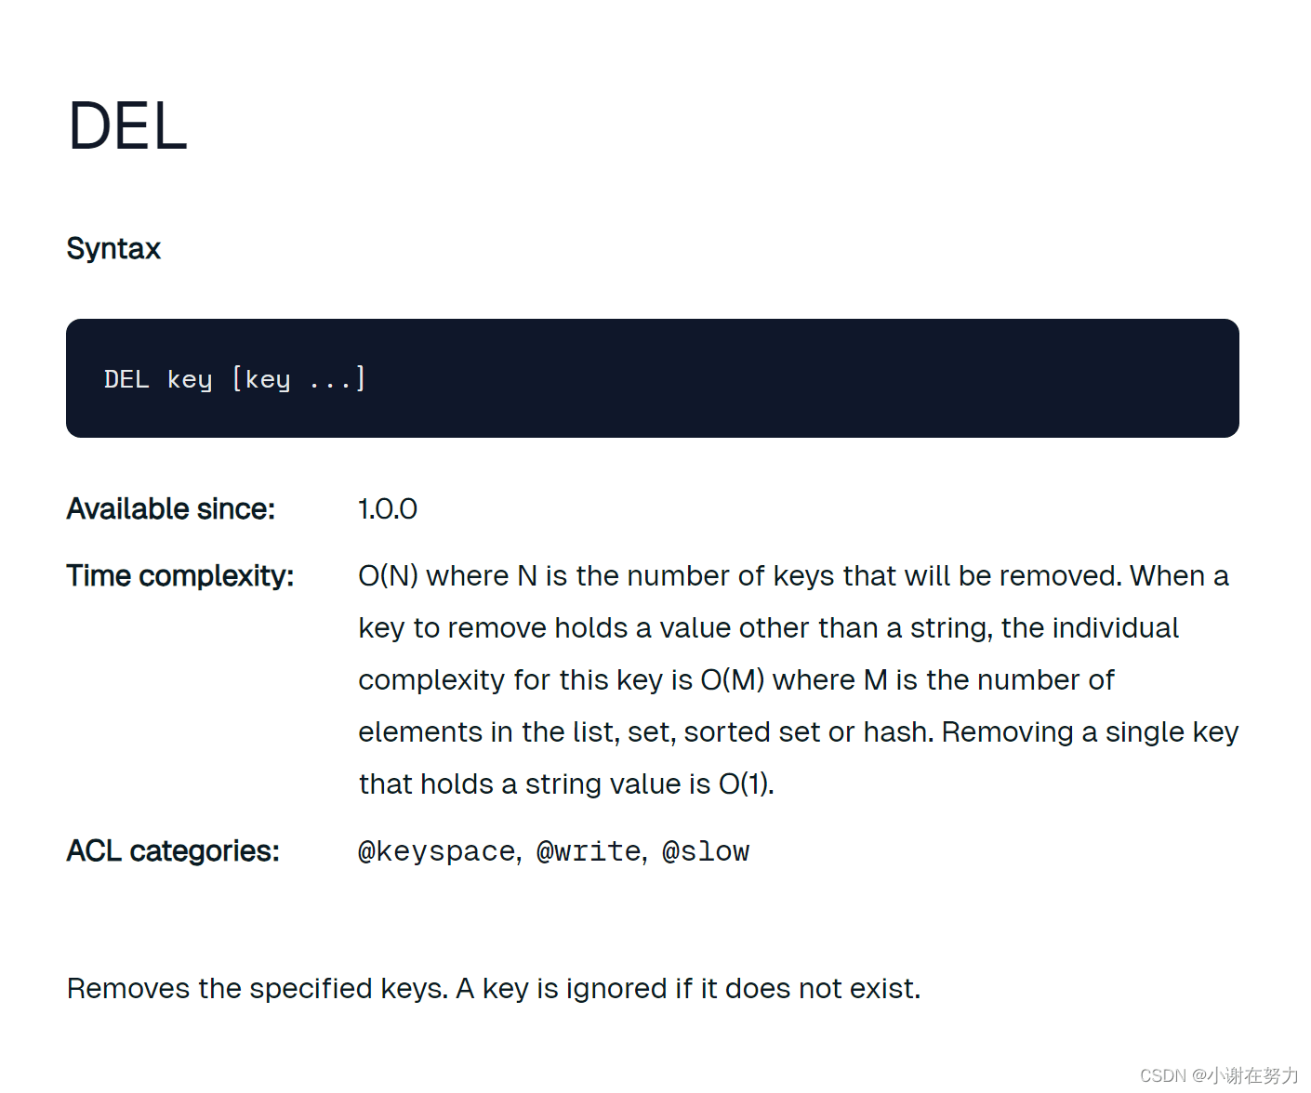Click the line 'elements in the list, set'
Image resolution: width=1311 pixels, height=1093 pixels.
(799, 732)
